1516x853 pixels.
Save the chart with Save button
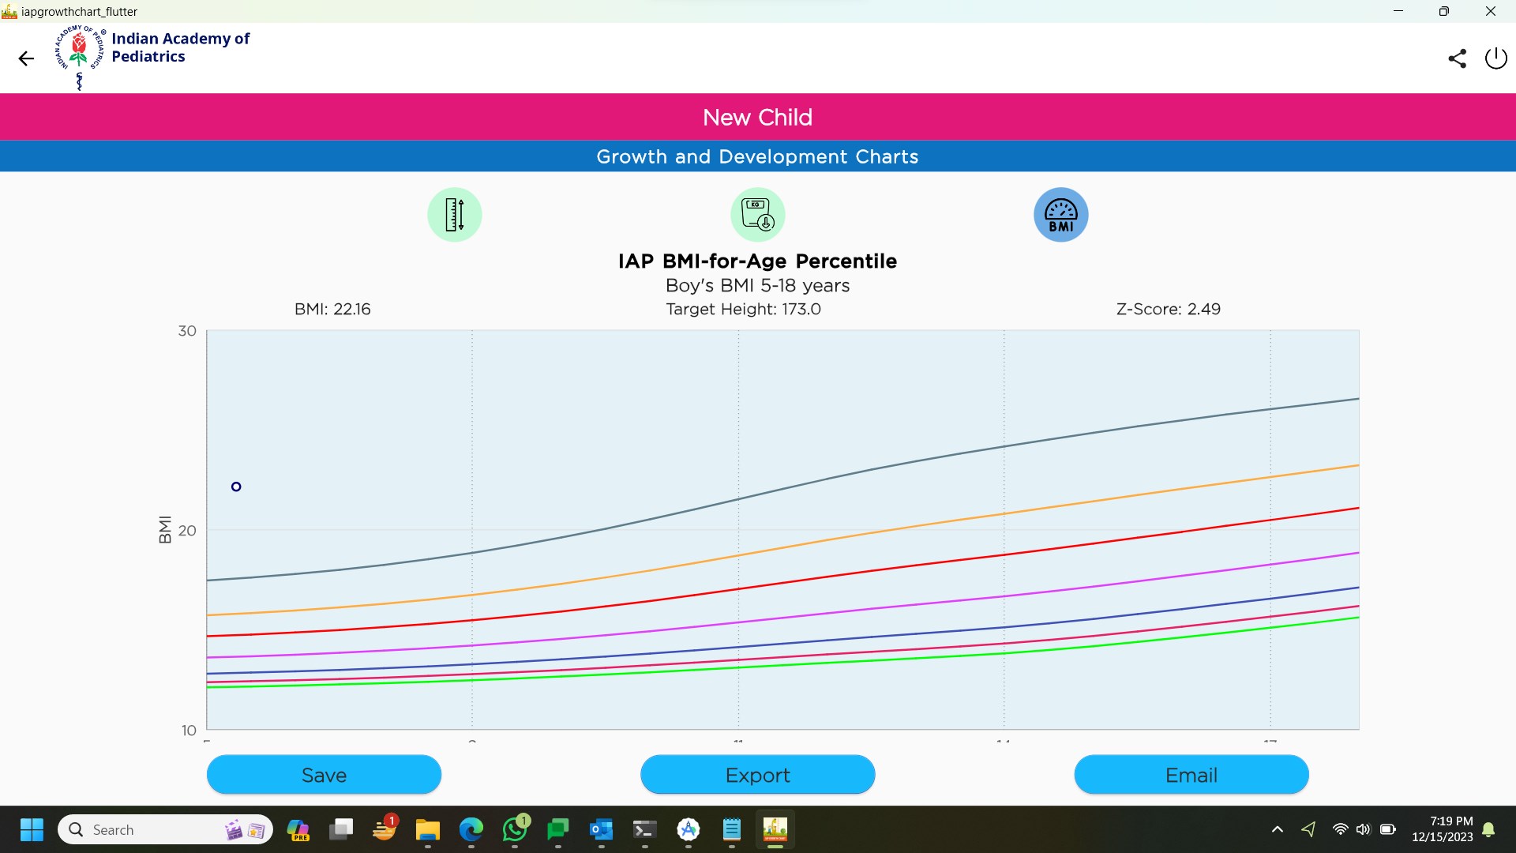324,775
